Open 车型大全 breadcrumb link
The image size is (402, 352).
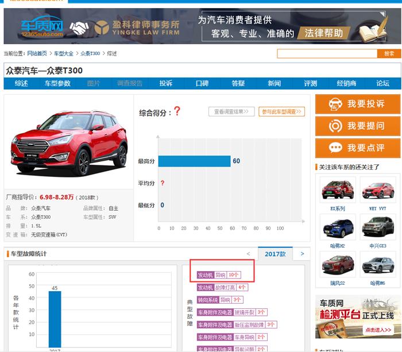[64, 53]
